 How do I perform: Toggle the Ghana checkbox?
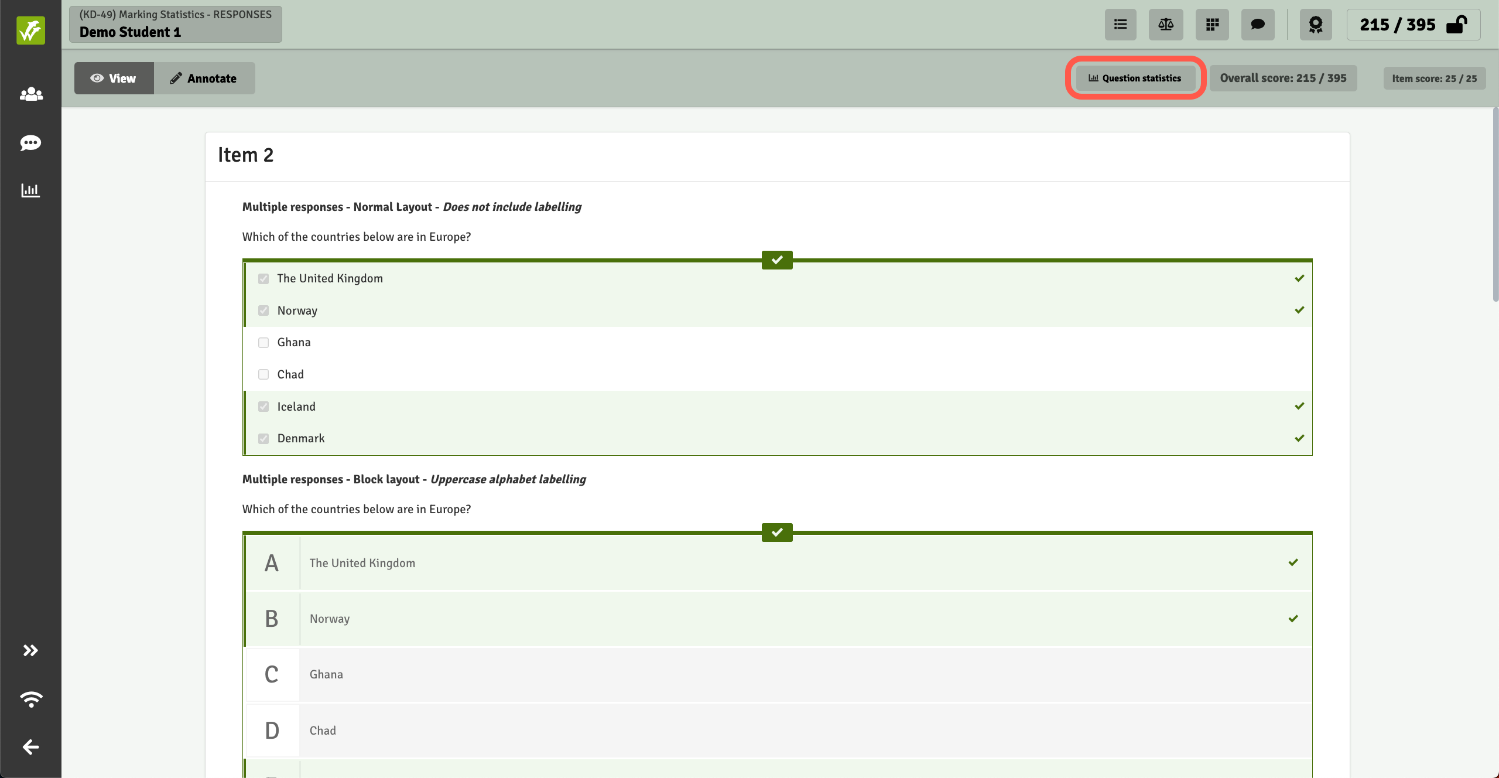[263, 343]
